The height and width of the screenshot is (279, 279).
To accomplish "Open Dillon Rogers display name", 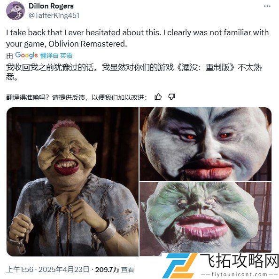I will coord(51,6).
